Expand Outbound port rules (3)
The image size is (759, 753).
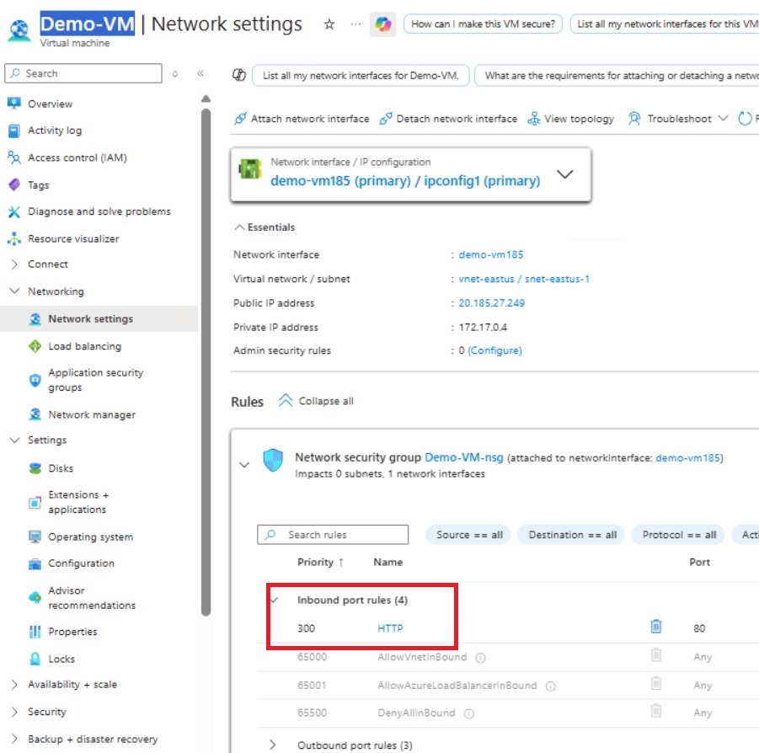tap(273, 745)
